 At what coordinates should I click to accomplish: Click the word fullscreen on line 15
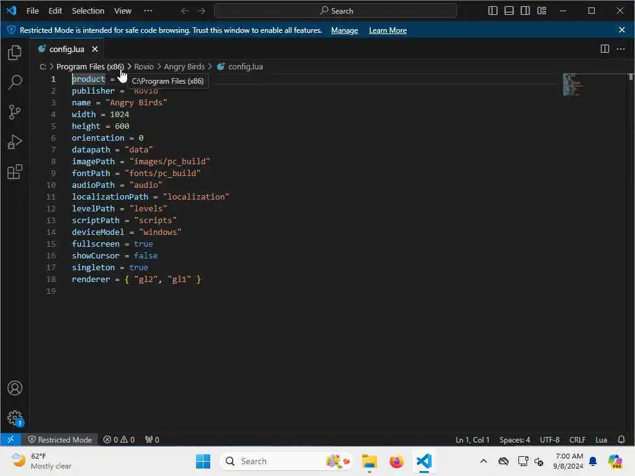(95, 244)
